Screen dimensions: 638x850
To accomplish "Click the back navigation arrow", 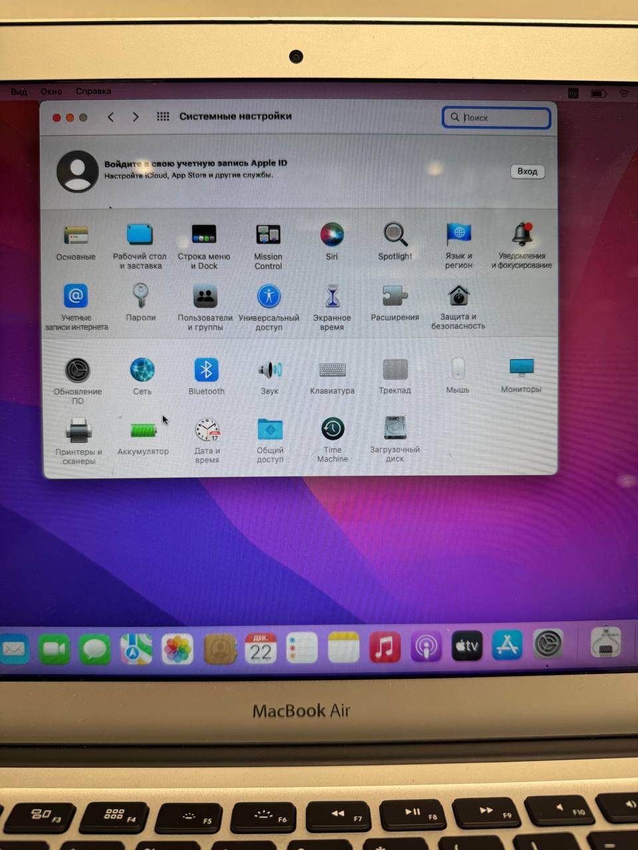I will click(111, 117).
